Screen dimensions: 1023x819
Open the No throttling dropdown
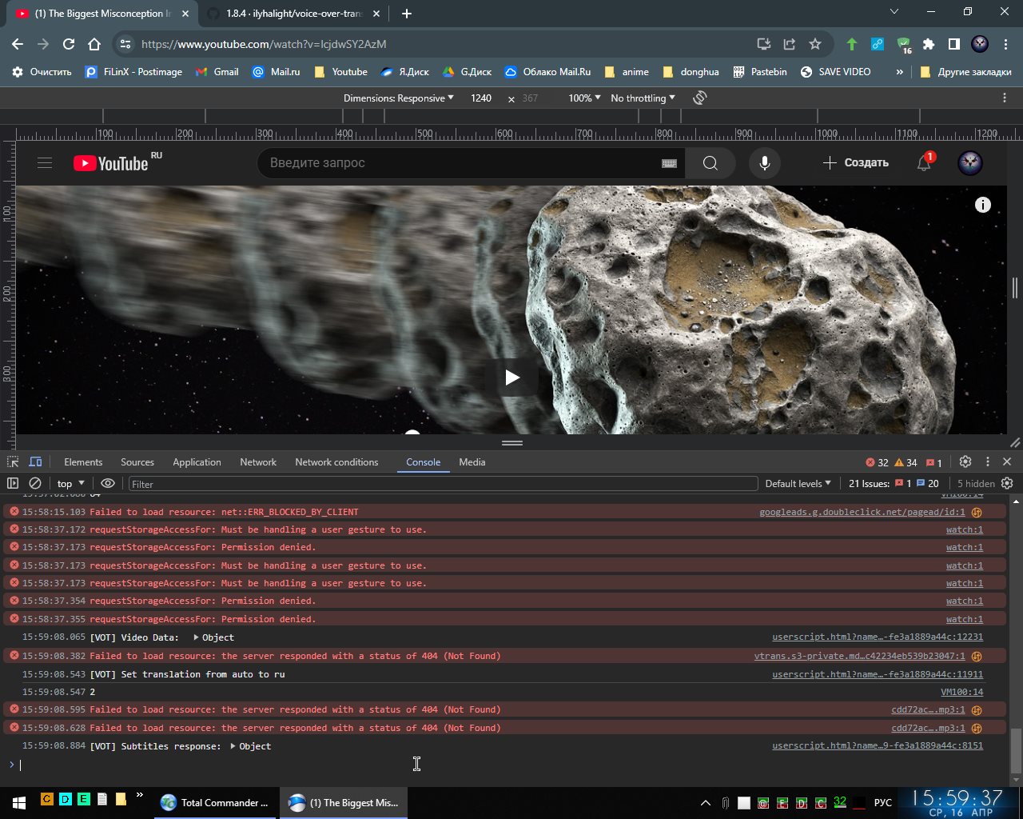pos(643,98)
